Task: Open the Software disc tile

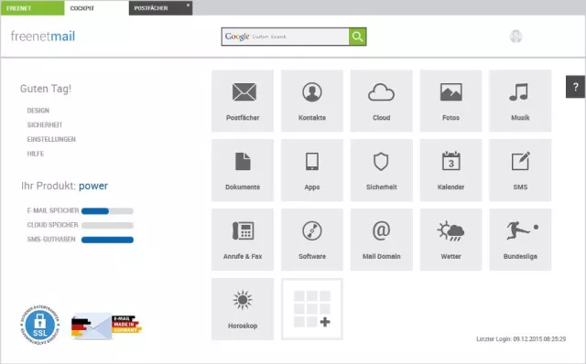Action: (x=312, y=240)
